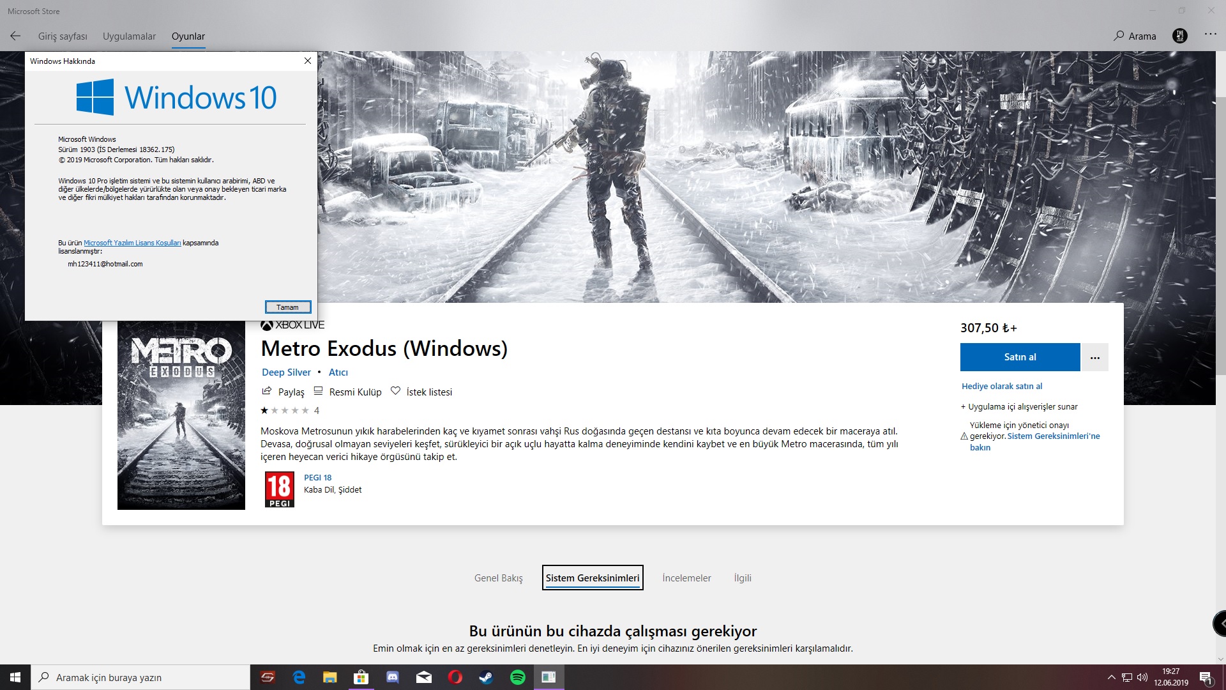This screenshot has height=690, width=1226.
Task: Click the Microsoft Store taskbar icon
Action: pyautogui.click(x=361, y=677)
